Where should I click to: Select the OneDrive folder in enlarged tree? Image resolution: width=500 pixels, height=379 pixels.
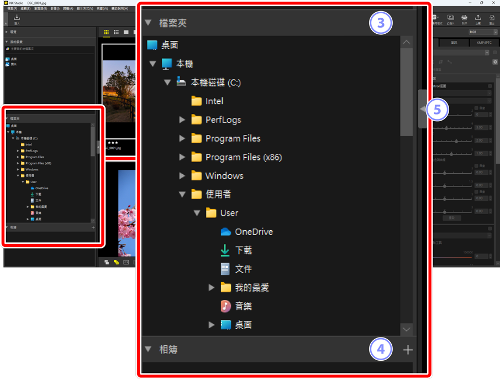click(254, 232)
